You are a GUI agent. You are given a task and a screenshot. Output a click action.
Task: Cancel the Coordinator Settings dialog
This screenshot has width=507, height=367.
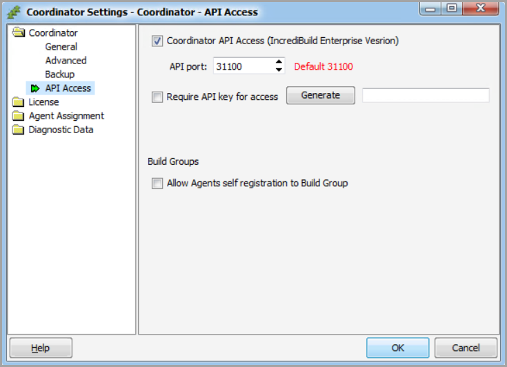pyautogui.click(x=466, y=348)
